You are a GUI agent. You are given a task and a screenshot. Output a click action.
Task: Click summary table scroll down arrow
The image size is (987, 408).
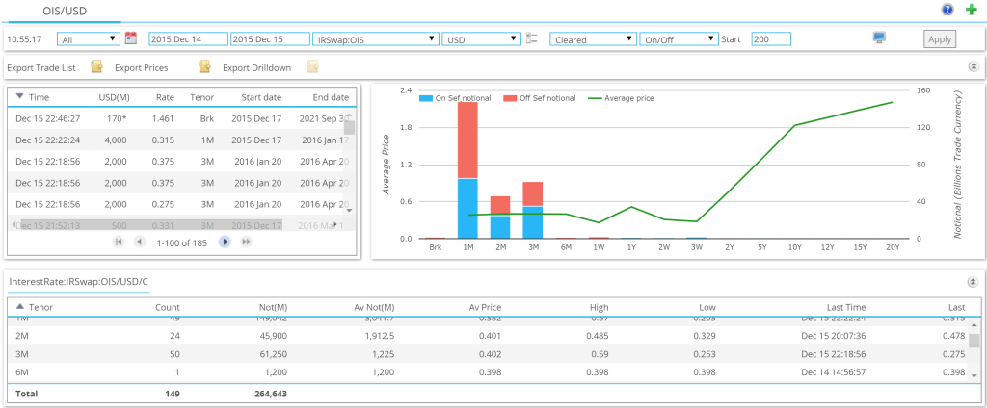click(x=974, y=375)
